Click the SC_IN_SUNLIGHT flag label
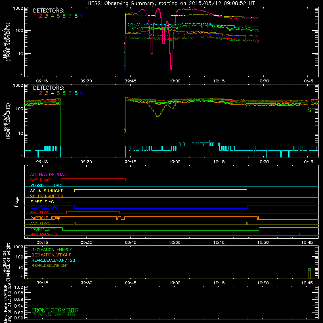 [x=46, y=191]
